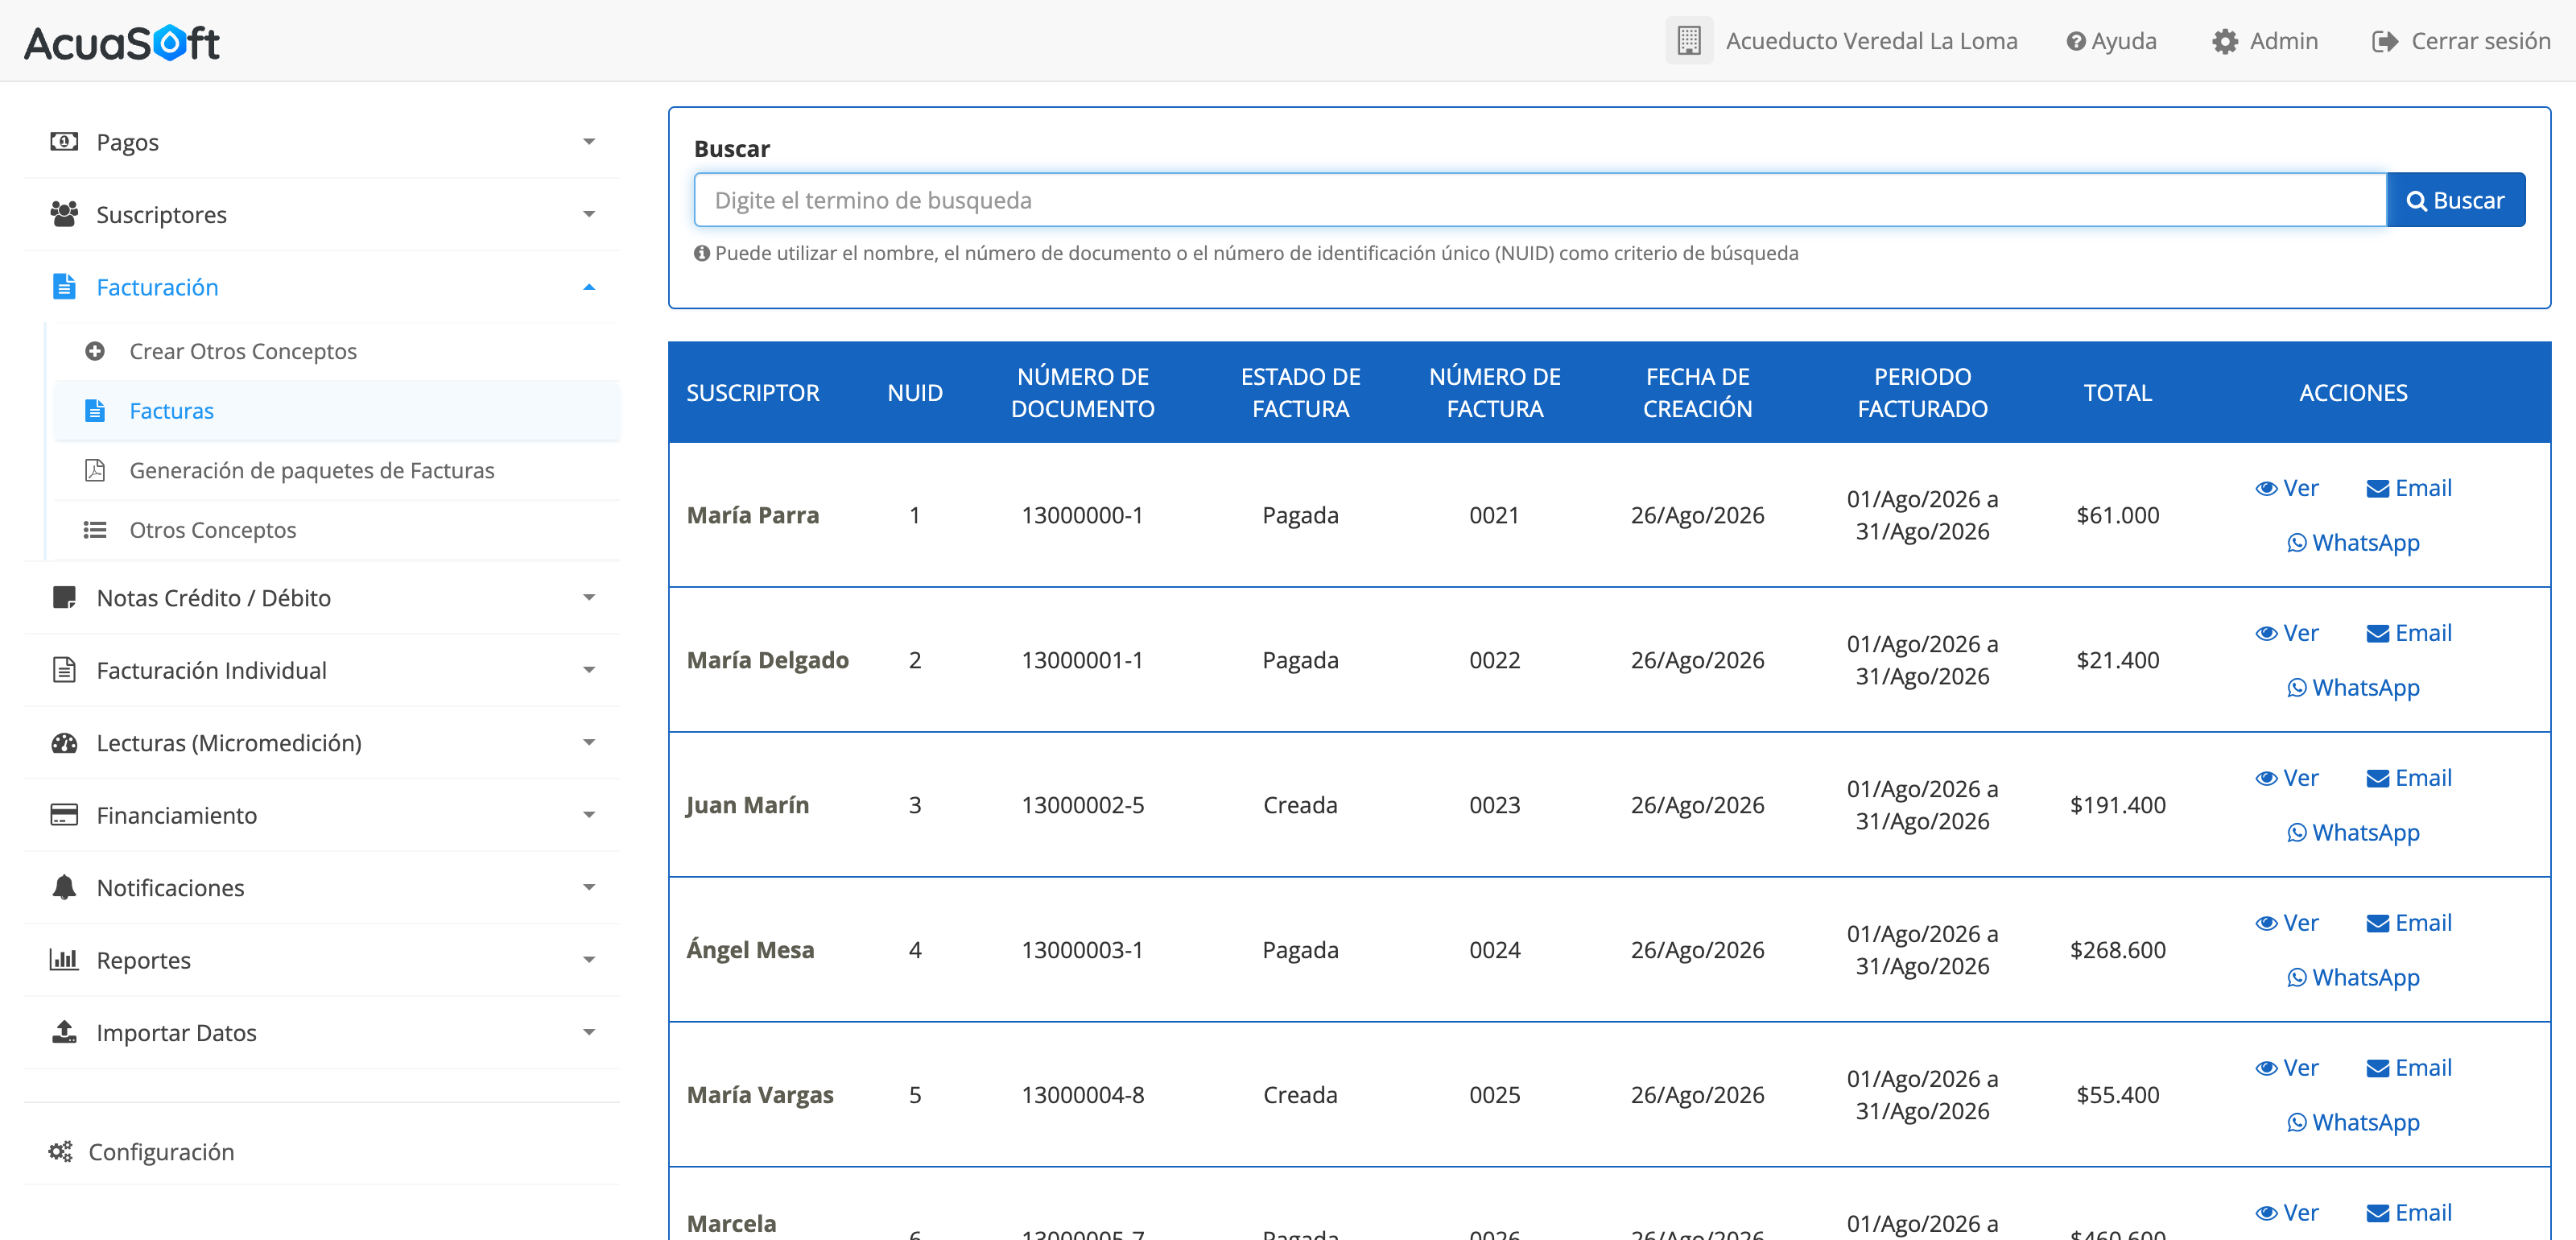
Task: View Ángel Mesa's invoice with Ver
Action: point(2287,923)
